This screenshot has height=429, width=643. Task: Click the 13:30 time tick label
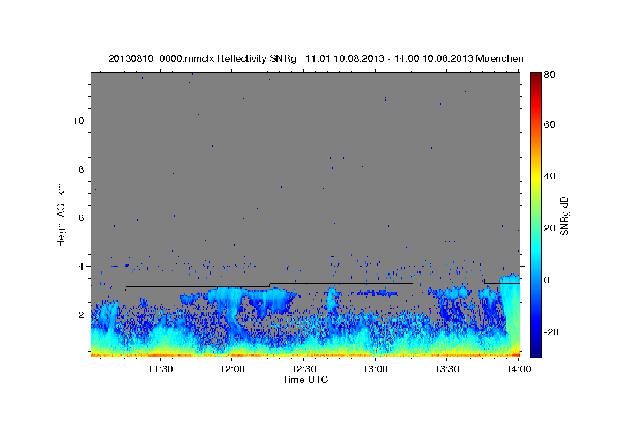click(x=447, y=369)
